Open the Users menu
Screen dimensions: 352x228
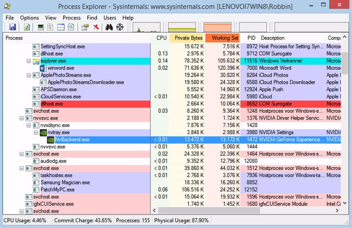coord(110,18)
